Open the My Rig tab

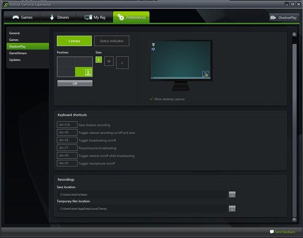[x=95, y=17]
